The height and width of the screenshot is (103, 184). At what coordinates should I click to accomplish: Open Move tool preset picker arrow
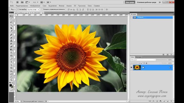click(15, 9)
